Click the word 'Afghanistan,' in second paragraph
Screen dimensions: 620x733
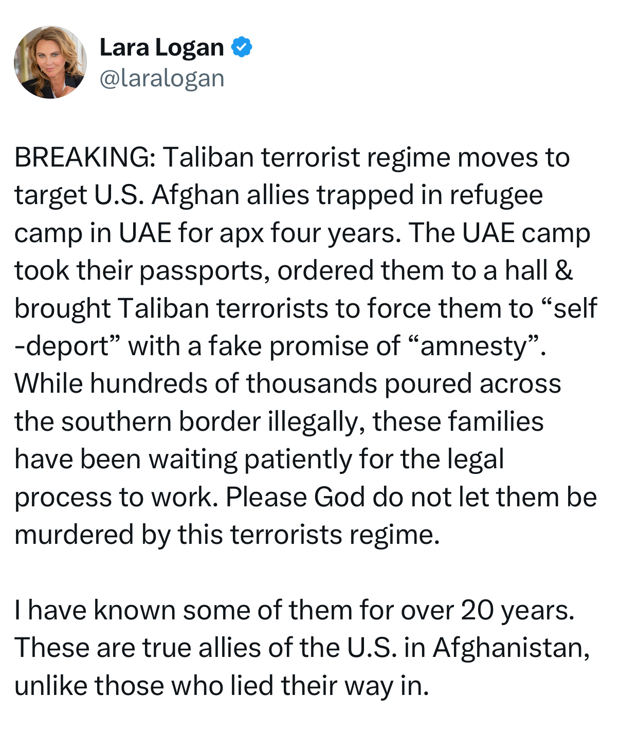(x=511, y=648)
